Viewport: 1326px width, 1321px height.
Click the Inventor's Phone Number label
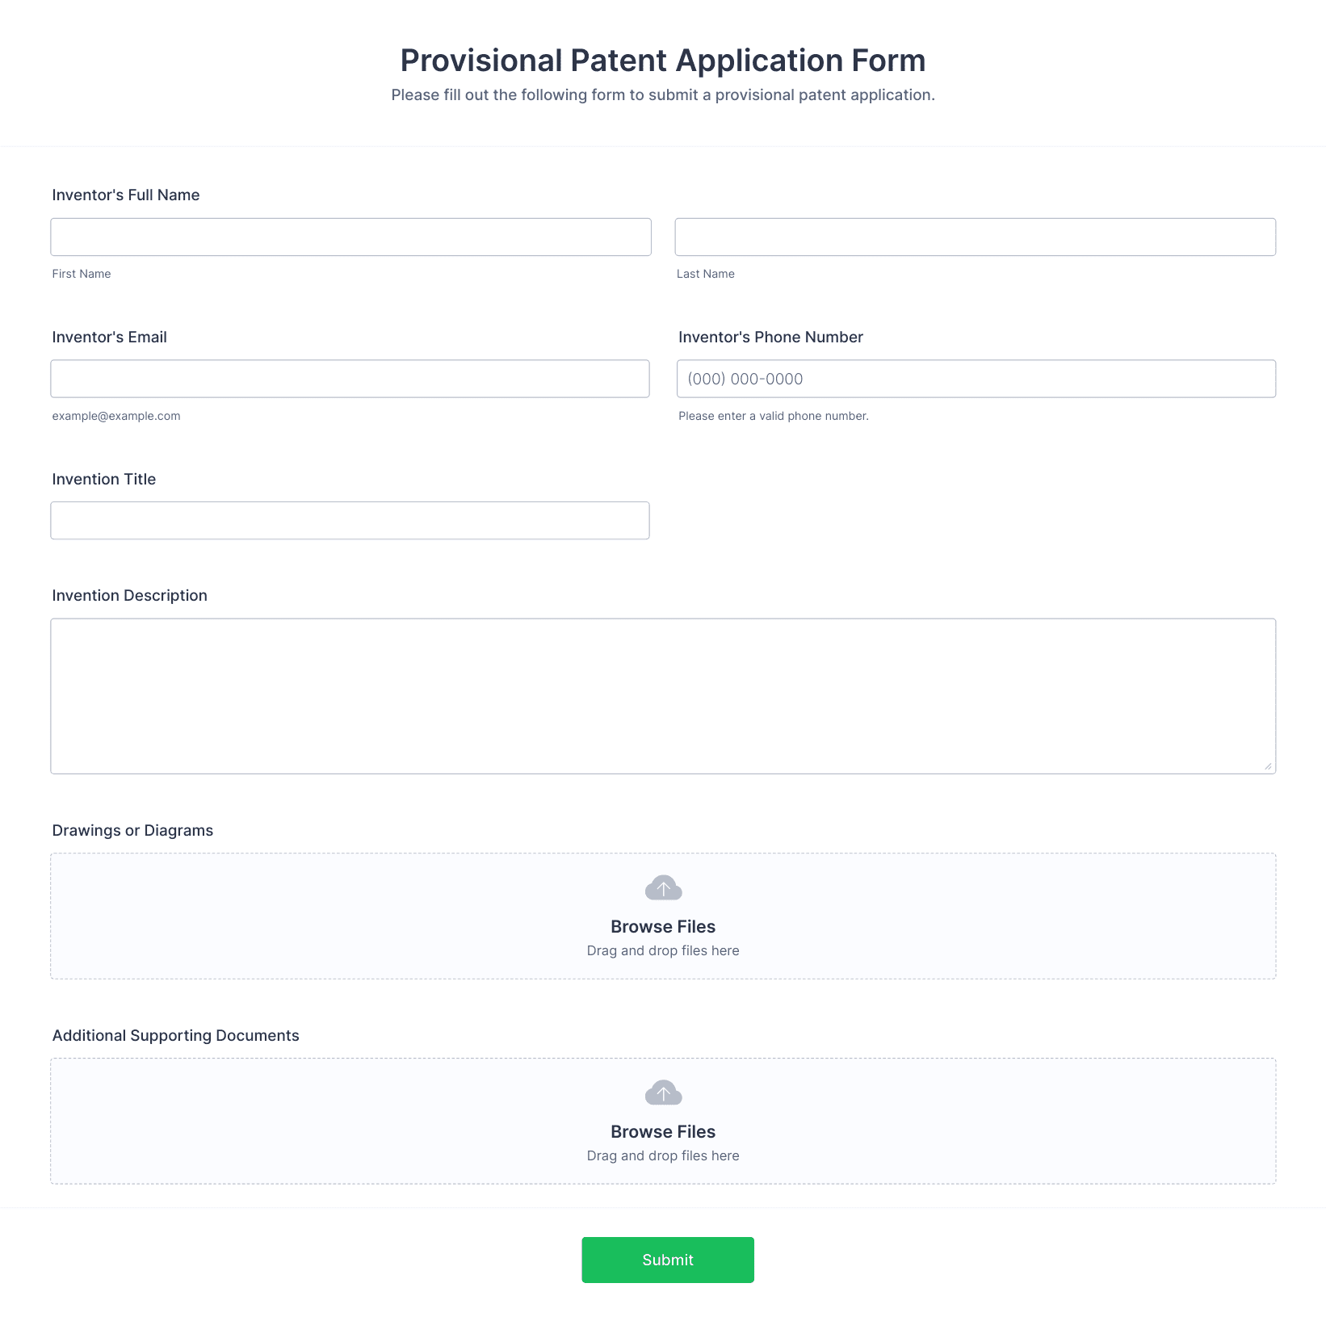tap(770, 337)
